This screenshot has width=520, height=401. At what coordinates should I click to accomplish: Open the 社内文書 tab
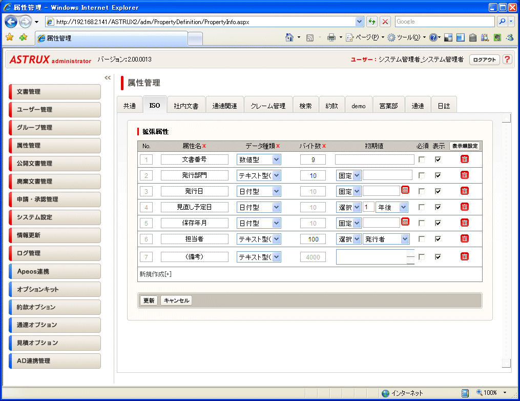pyautogui.click(x=186, y=106)
